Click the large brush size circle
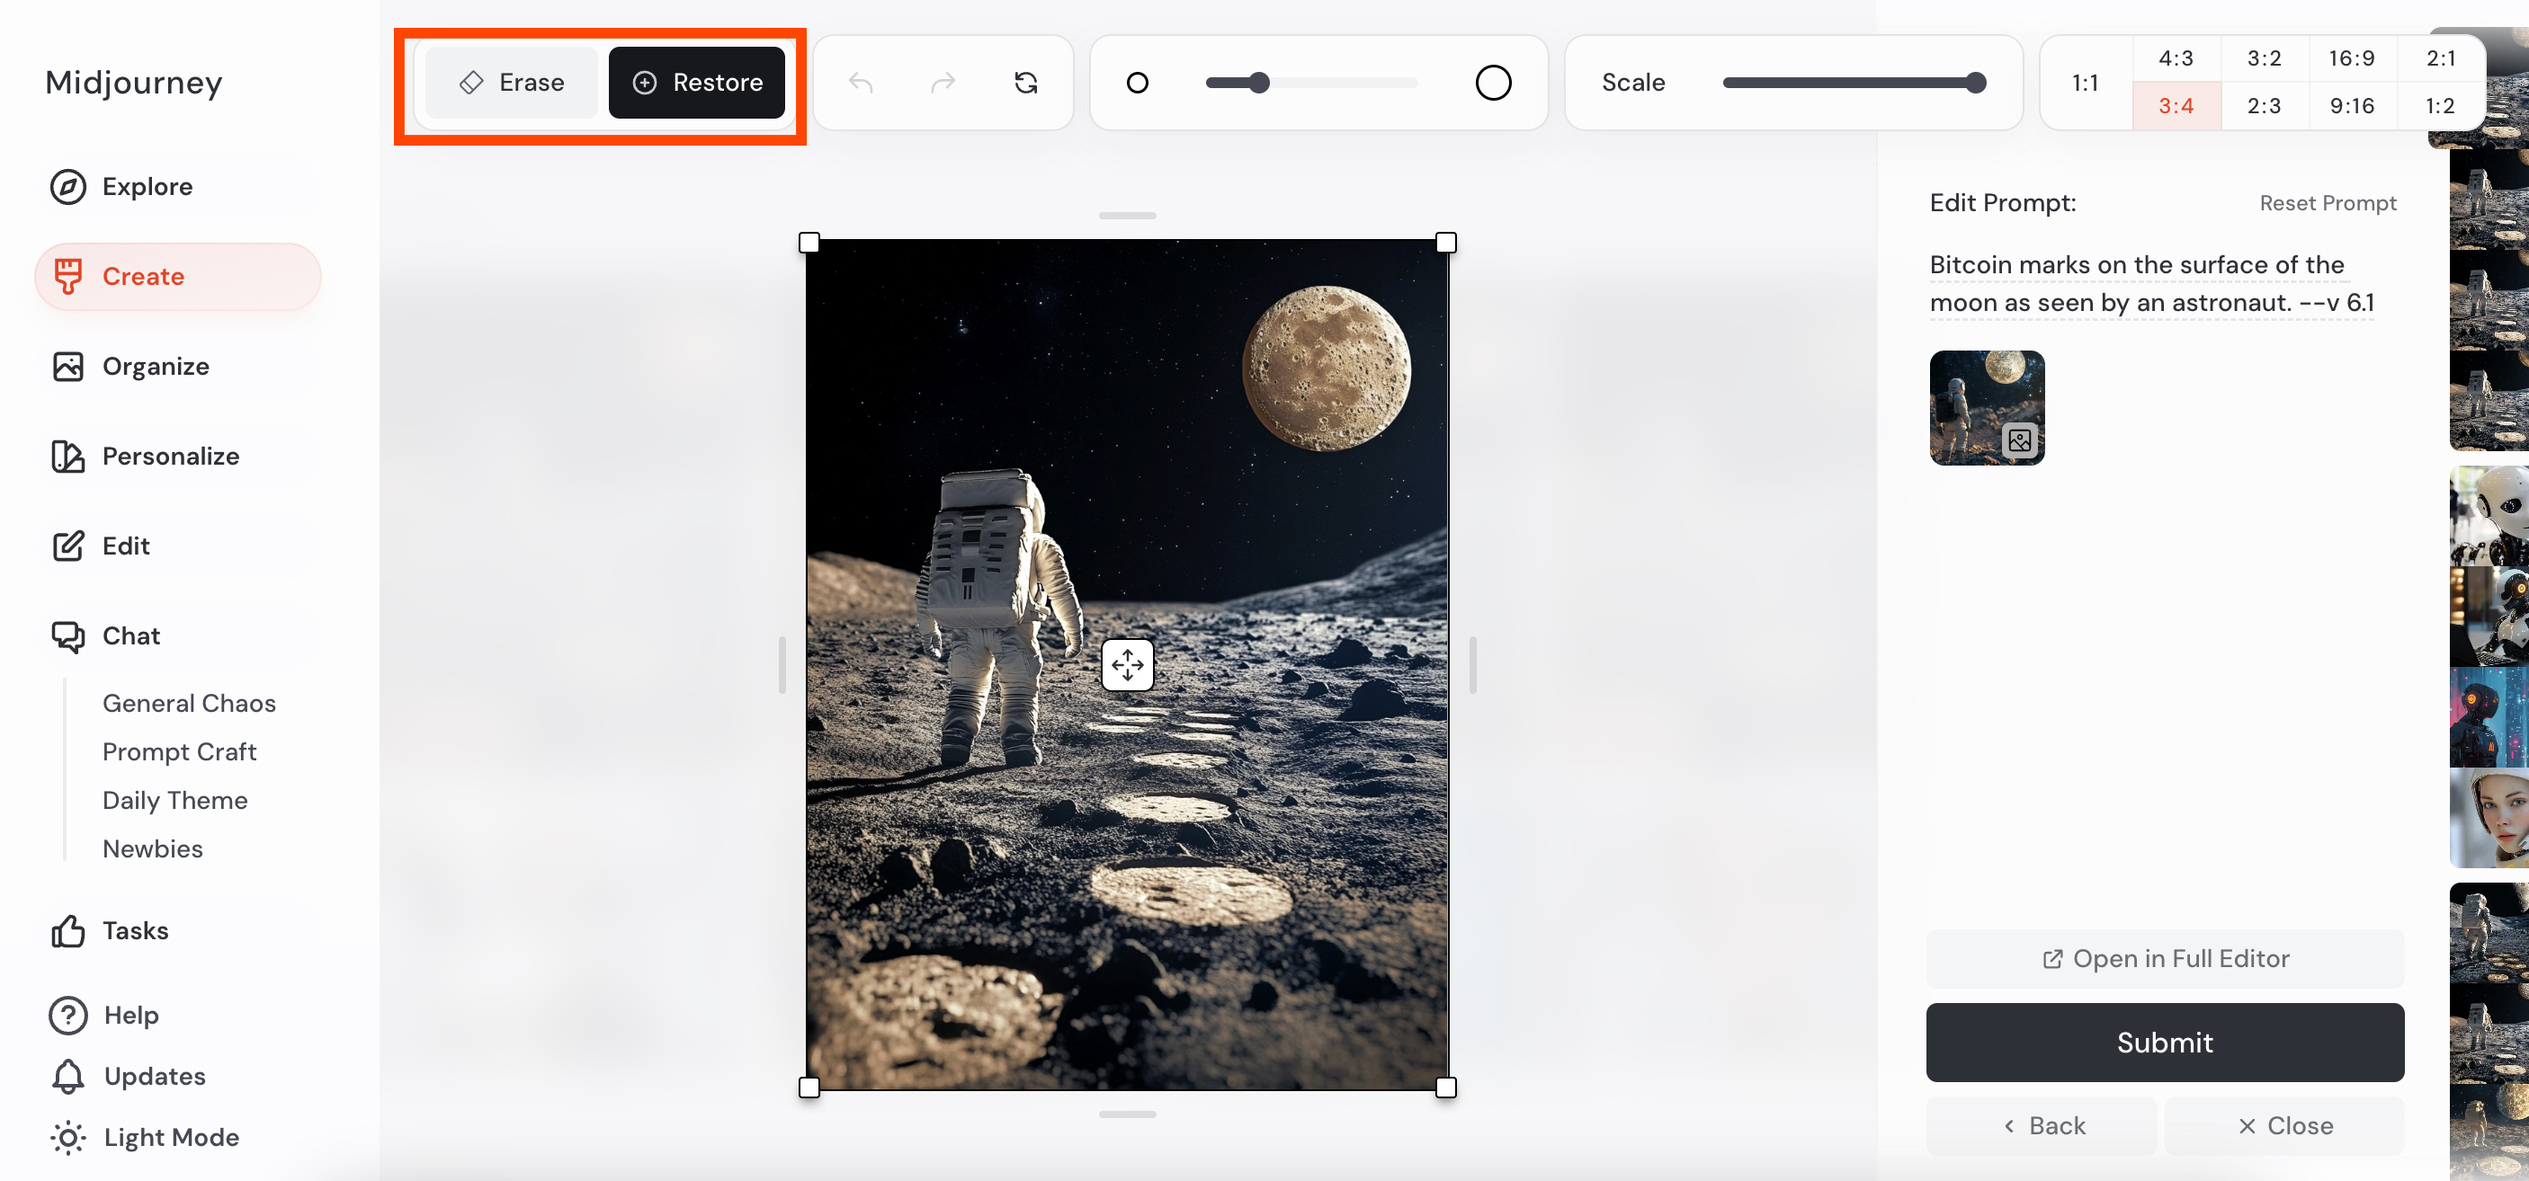Screen dimensions: 2529x1181 click(1492, 84)
